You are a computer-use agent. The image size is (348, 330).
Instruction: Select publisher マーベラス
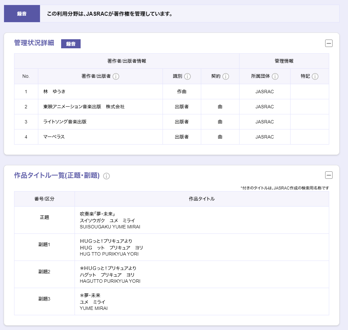pyautogui.click(x=54, y=137)
